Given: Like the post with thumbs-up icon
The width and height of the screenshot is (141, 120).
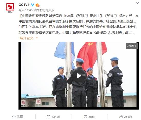Looking at the screenshot, I should [121, 117].
